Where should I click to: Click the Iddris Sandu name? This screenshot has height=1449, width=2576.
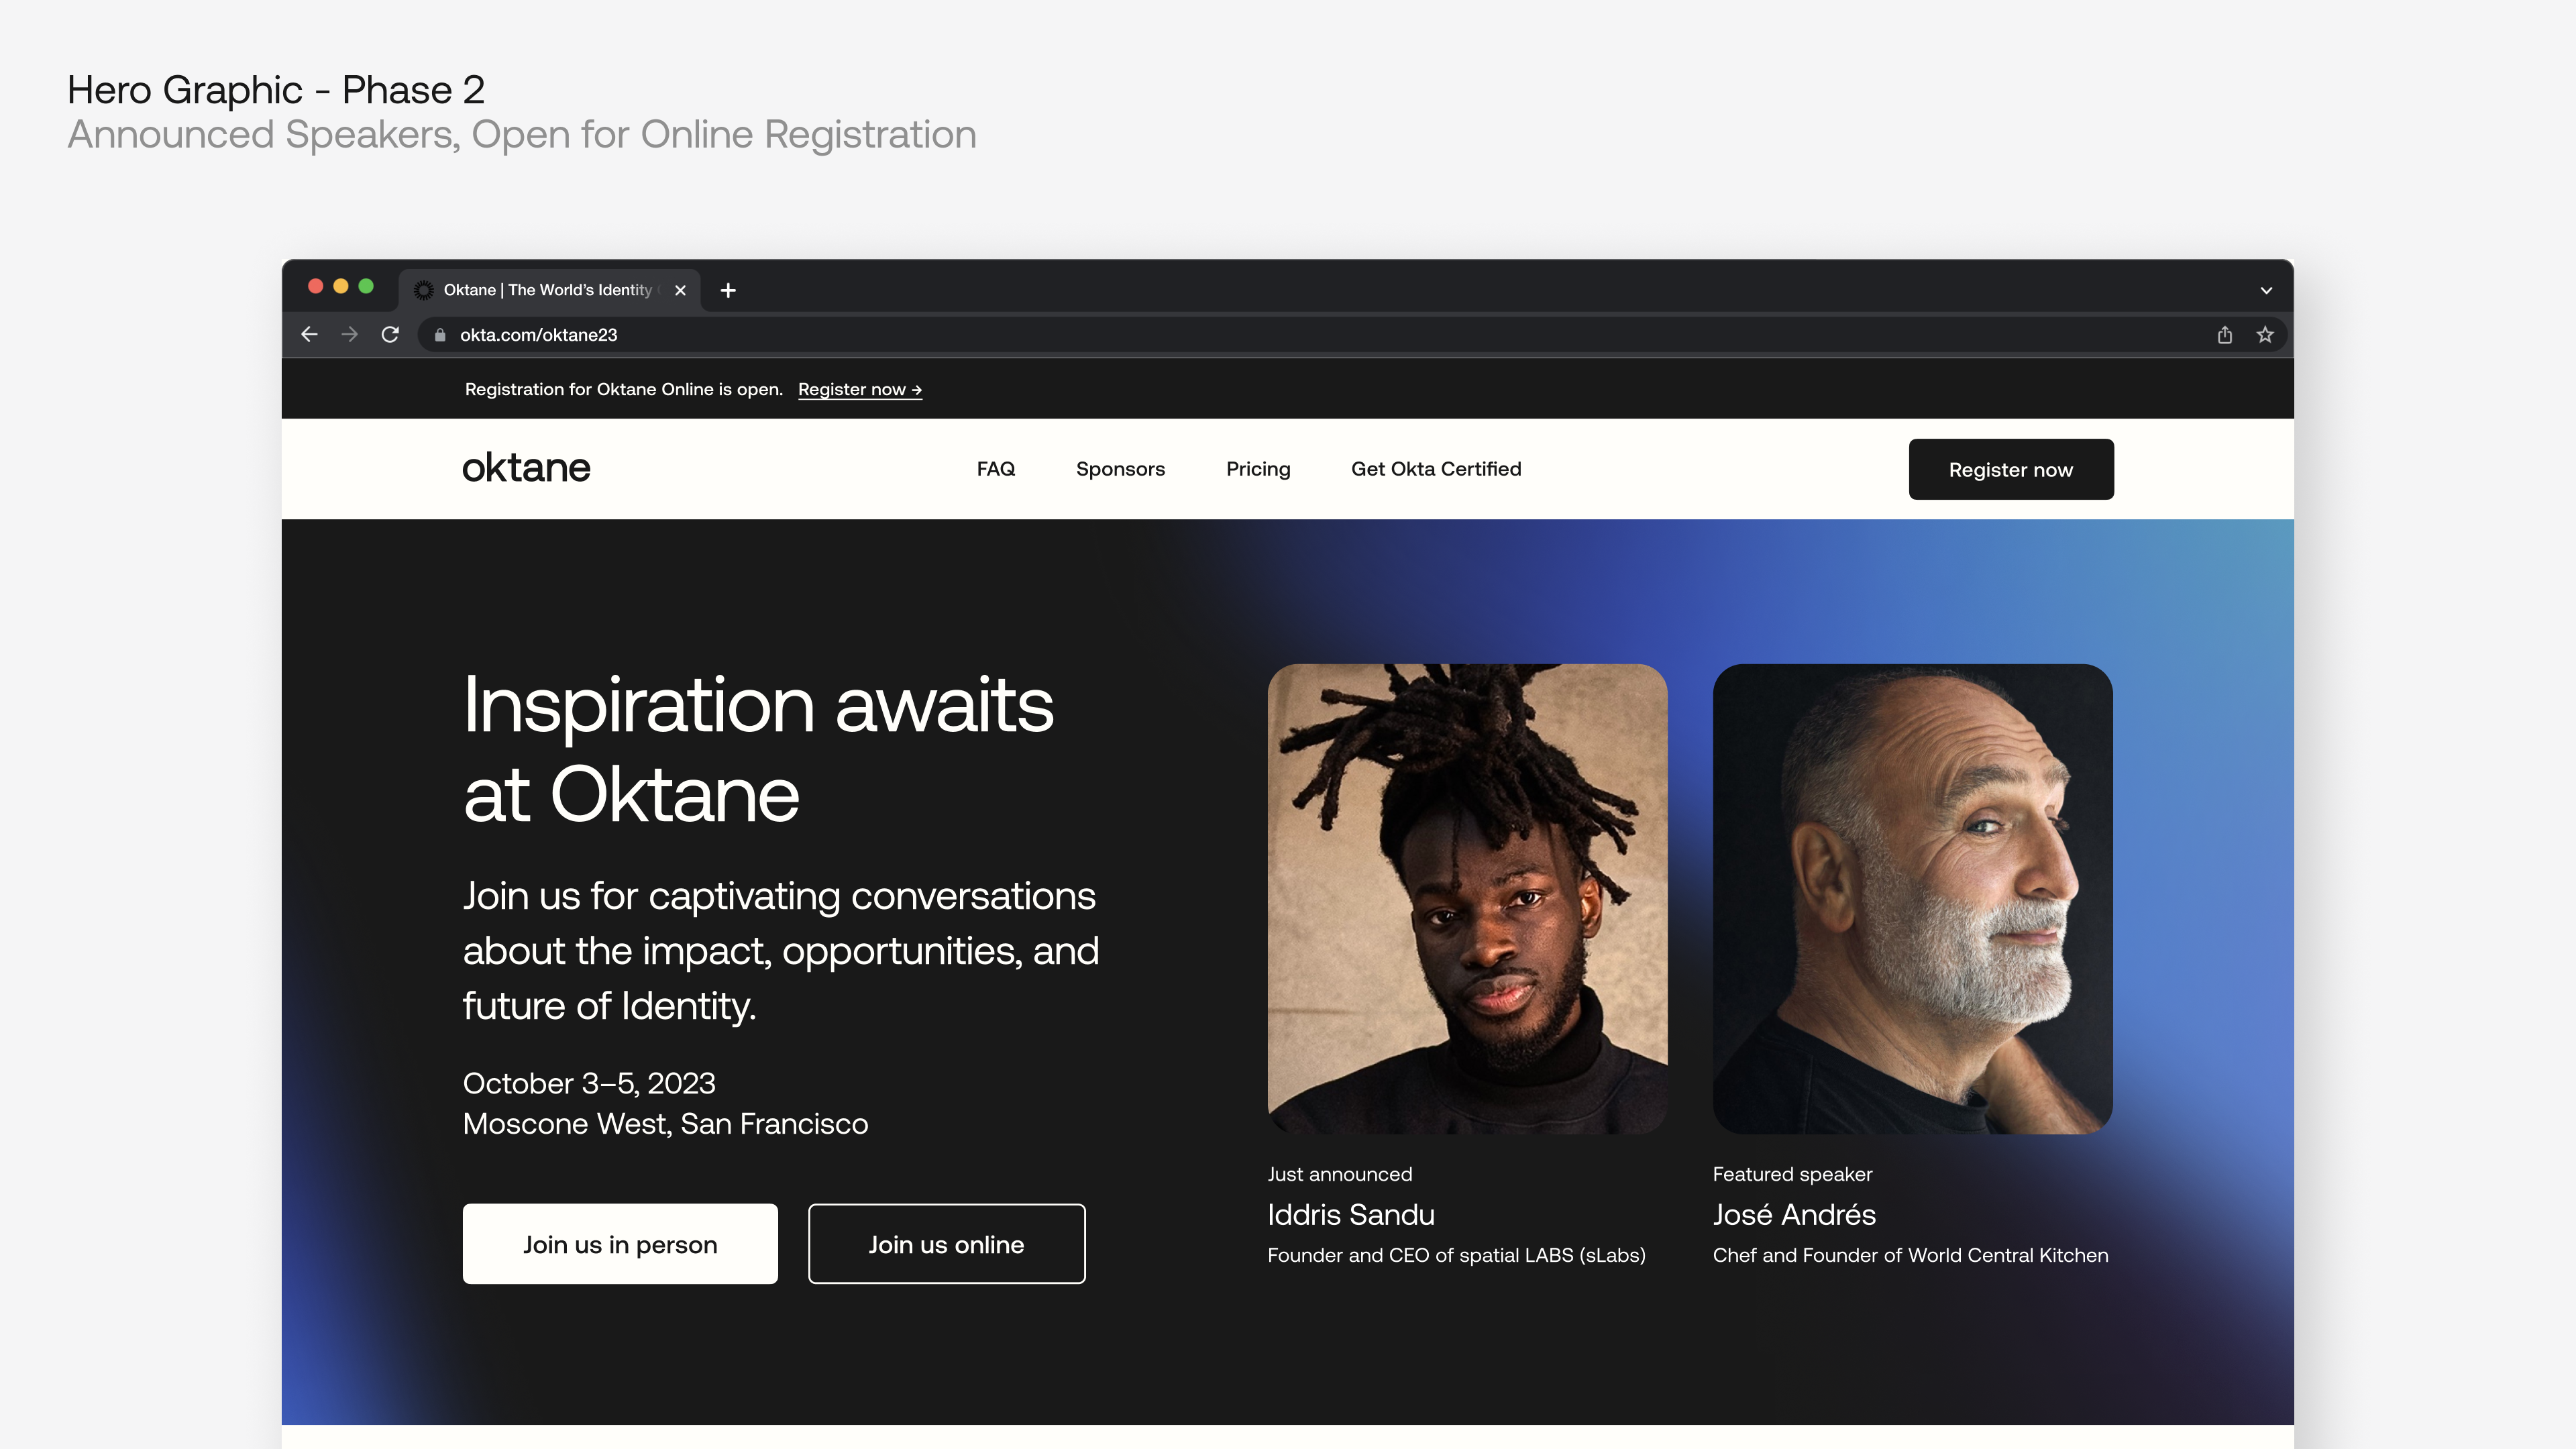coord(1351,1214)
